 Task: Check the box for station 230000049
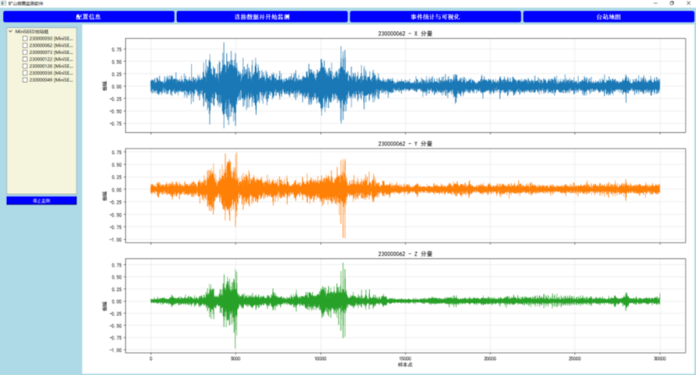(25, 80)
